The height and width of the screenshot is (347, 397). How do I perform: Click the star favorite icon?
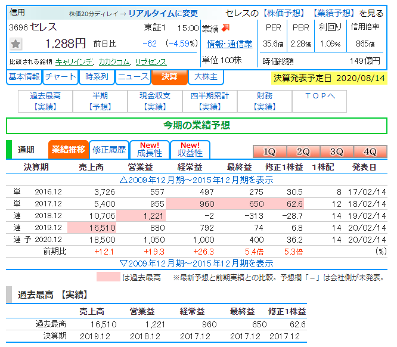tap(15, 44)
